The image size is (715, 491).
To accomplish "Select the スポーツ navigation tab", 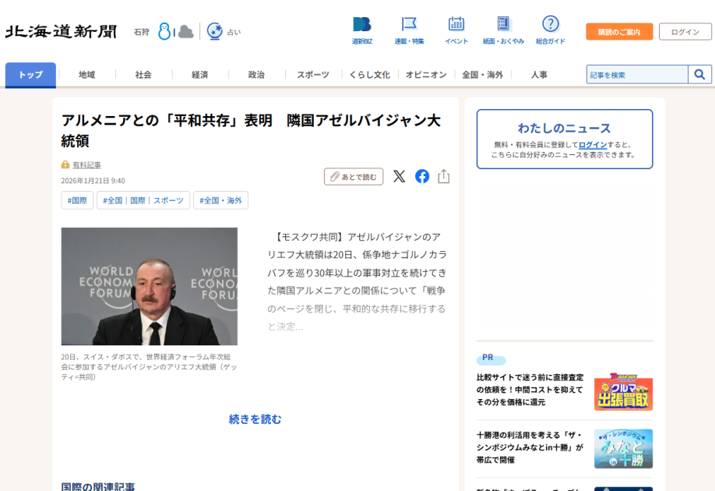I will click(x=312, y=75).
